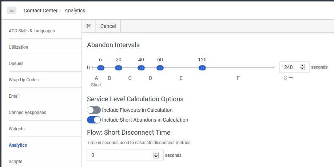The height and width of the screenshot is (167, 334).
Task: Enable Include Flowouts in Calculation toggle
Action: pos(94,110)
